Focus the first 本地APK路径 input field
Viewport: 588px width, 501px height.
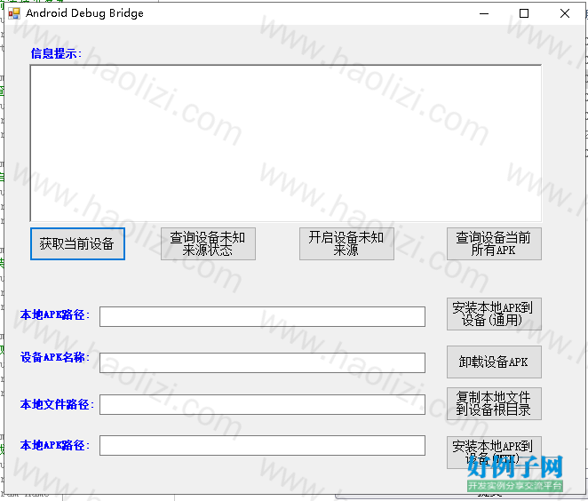[x=262, y=316]
